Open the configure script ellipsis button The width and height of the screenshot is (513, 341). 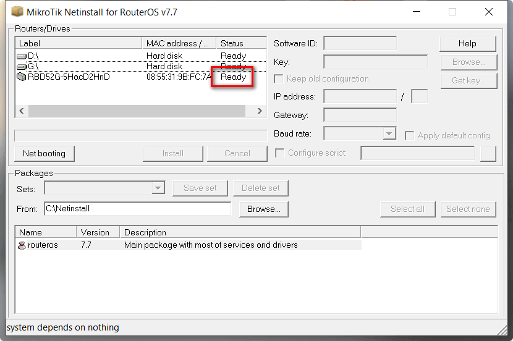pos(488,153)
